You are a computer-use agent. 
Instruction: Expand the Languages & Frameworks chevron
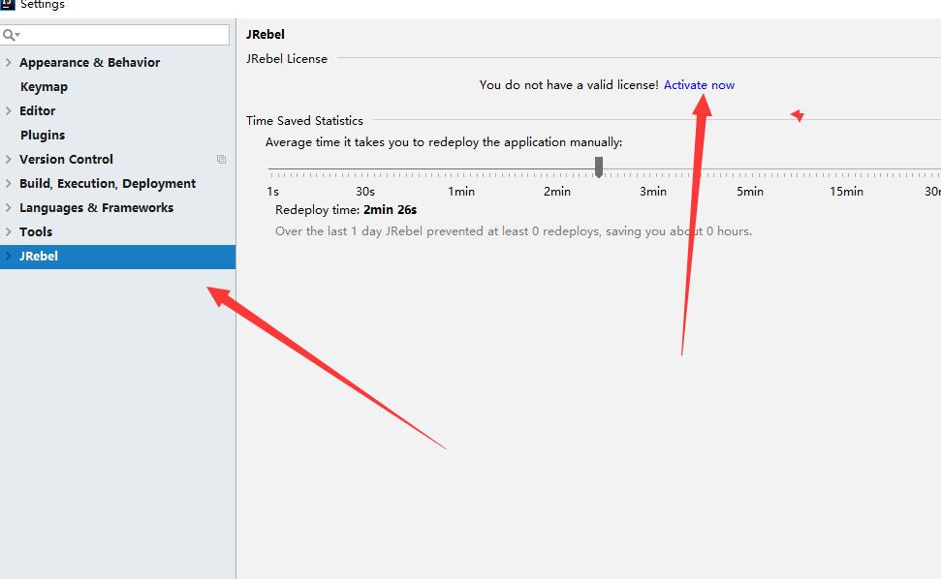[9, 207]
